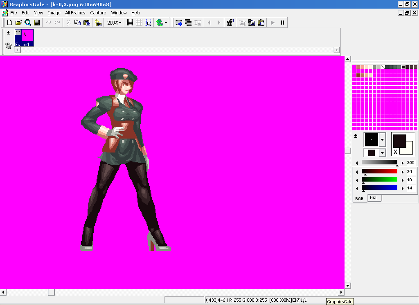This screenshot has width=419, height=305.
Task: Click the New file icon
Action: coord(9,23)
